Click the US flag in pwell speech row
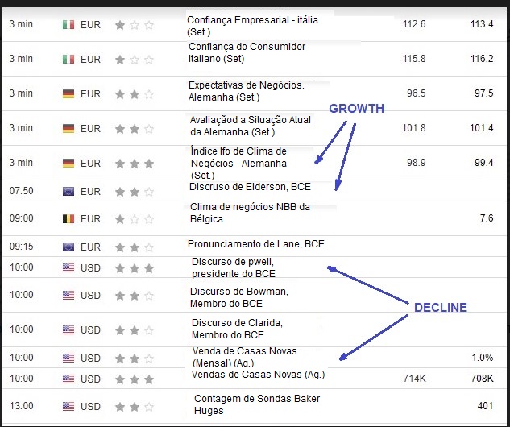The width and height of the screenshot is (510, 427). [x=68, y=268]
